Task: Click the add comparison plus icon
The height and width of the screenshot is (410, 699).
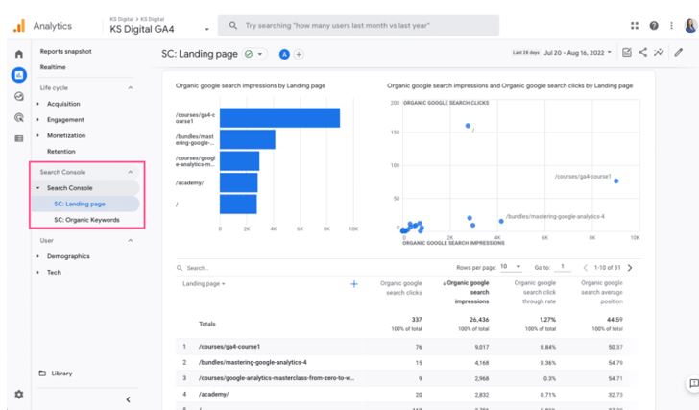Action: [299, 55]
